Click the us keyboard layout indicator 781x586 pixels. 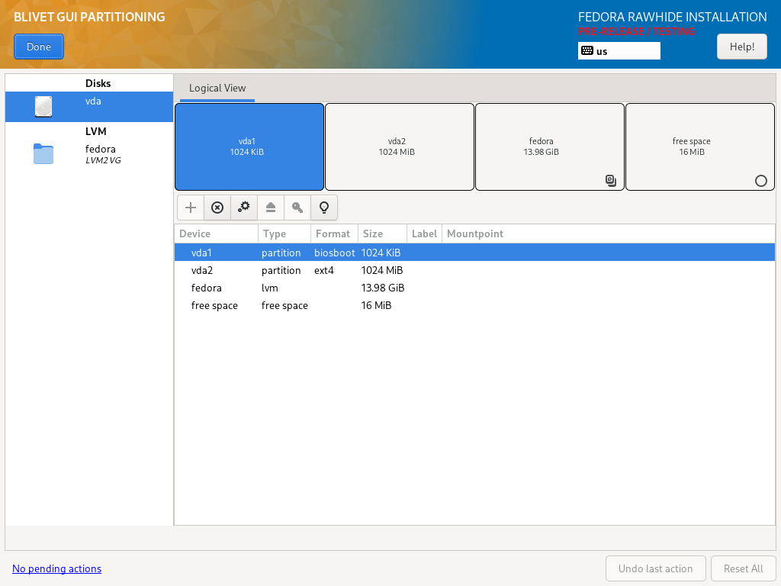click(x=619, y=51)
